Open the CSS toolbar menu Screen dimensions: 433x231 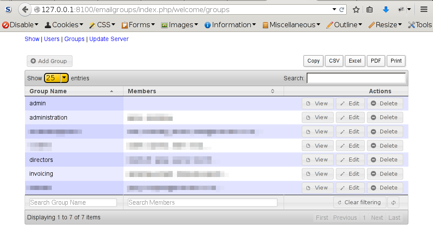(102, 25)
